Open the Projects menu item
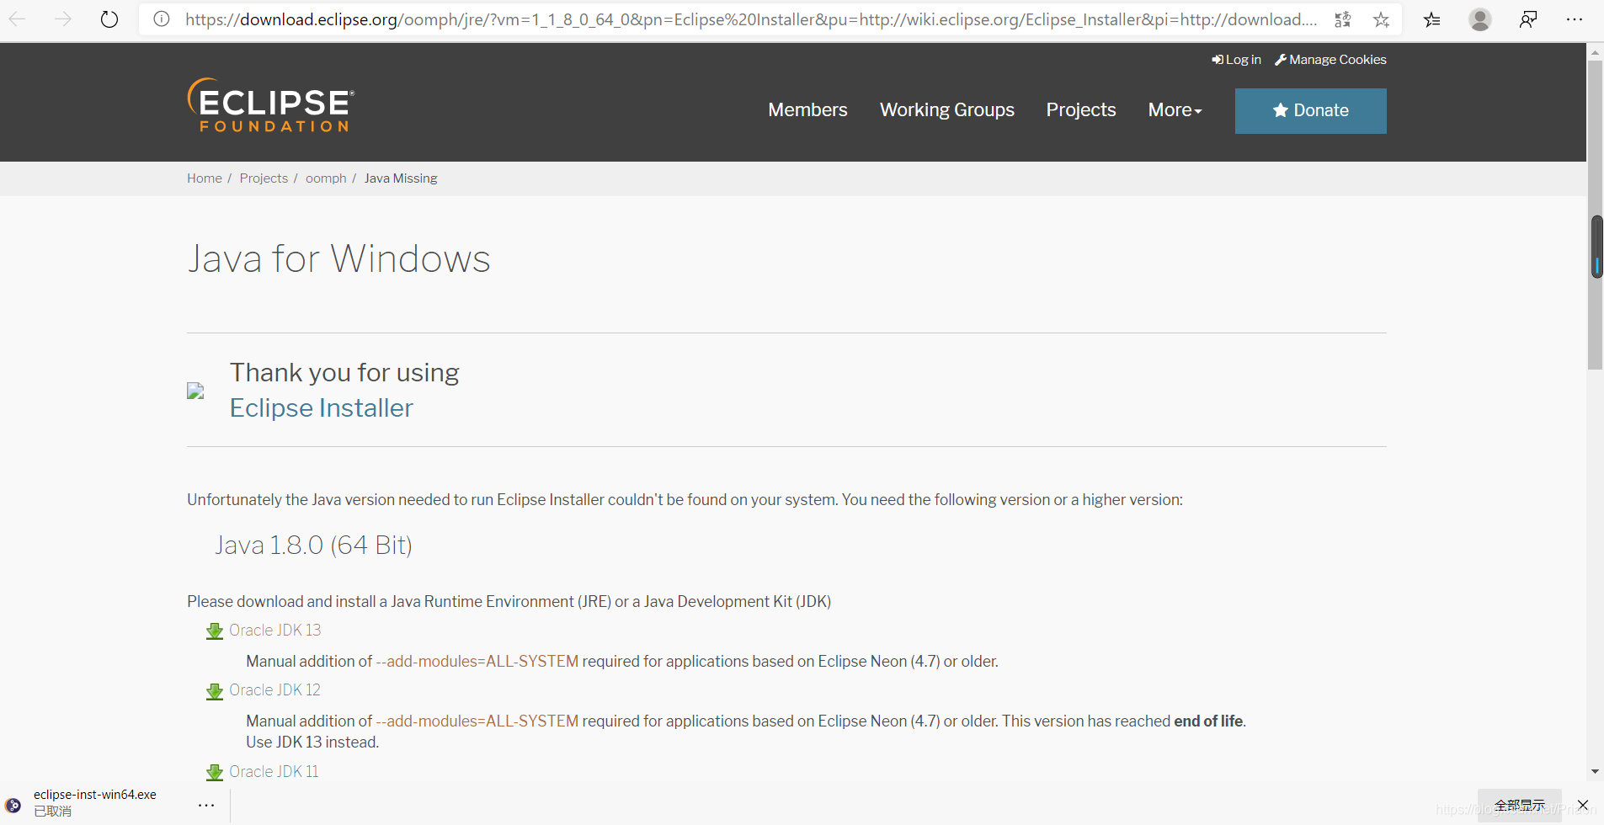Viewport: 1604px width, 825px height. (x=1081, y=110)
